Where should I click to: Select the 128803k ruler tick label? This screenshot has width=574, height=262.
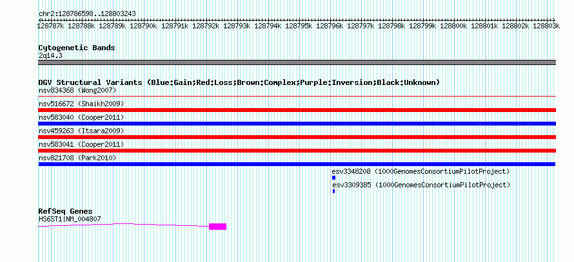546,26
